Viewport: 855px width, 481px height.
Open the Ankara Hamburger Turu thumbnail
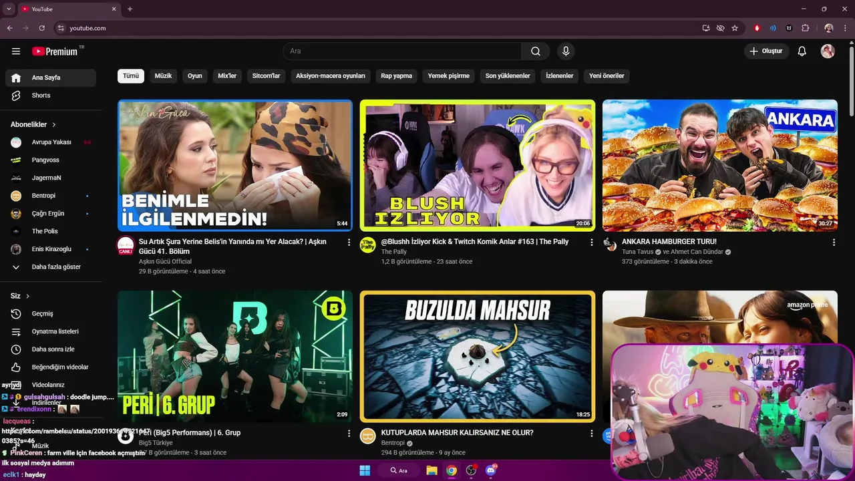(x=720, y=166)
